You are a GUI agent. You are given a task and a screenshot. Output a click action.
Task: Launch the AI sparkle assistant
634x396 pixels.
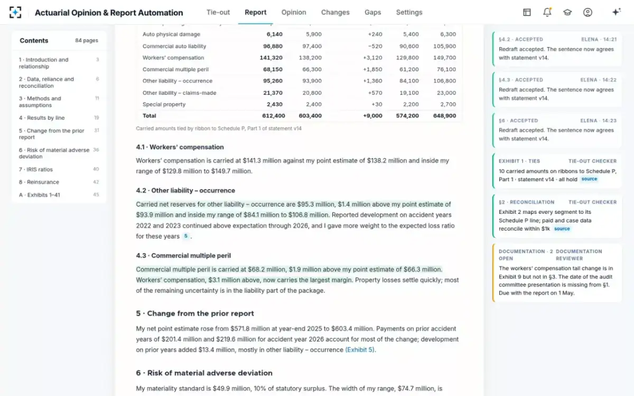pos(616,12)
